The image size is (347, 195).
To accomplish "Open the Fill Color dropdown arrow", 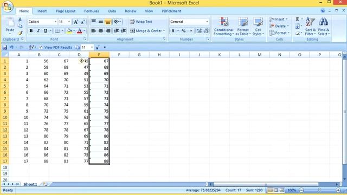I will 74,31.
